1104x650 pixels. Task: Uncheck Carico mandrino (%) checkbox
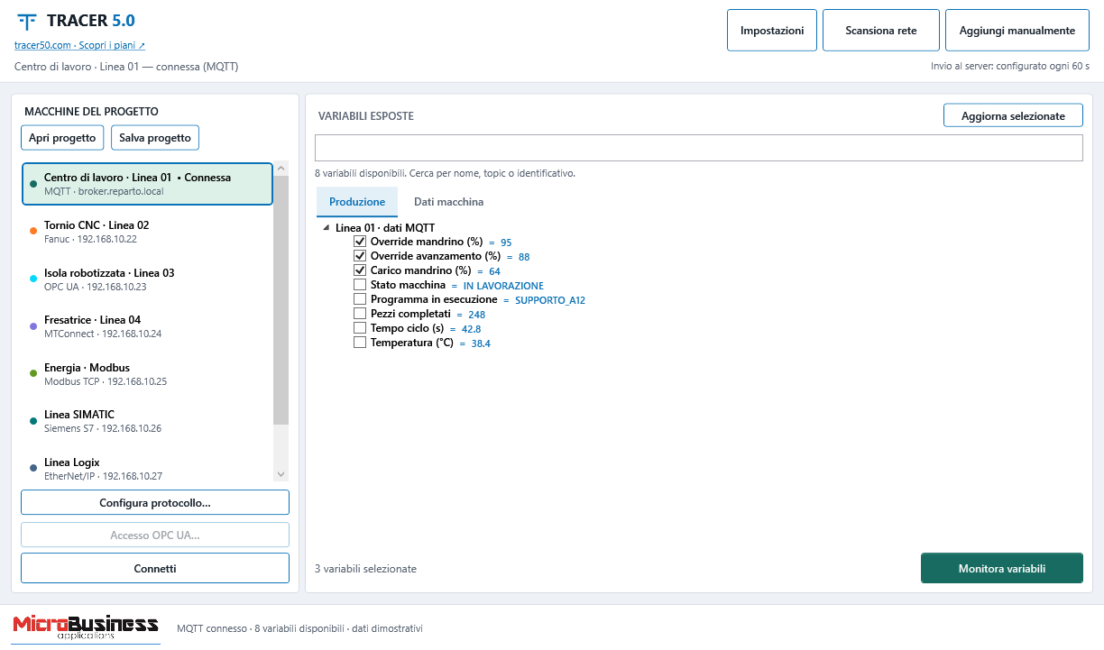click(x=360, y=270)
